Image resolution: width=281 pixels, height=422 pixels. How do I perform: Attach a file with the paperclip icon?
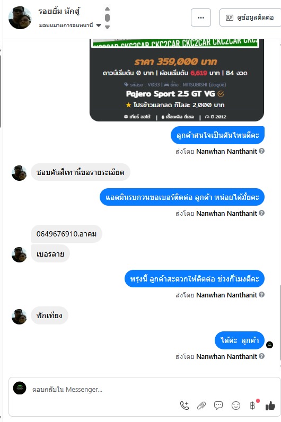click(201, 406)
